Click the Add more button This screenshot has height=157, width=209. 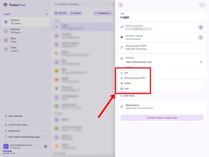point(127,96)
